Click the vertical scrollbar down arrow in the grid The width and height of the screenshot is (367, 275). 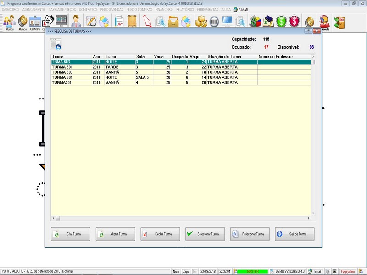pos(313,213)
